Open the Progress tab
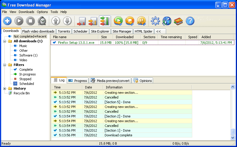 pos(78,80)
